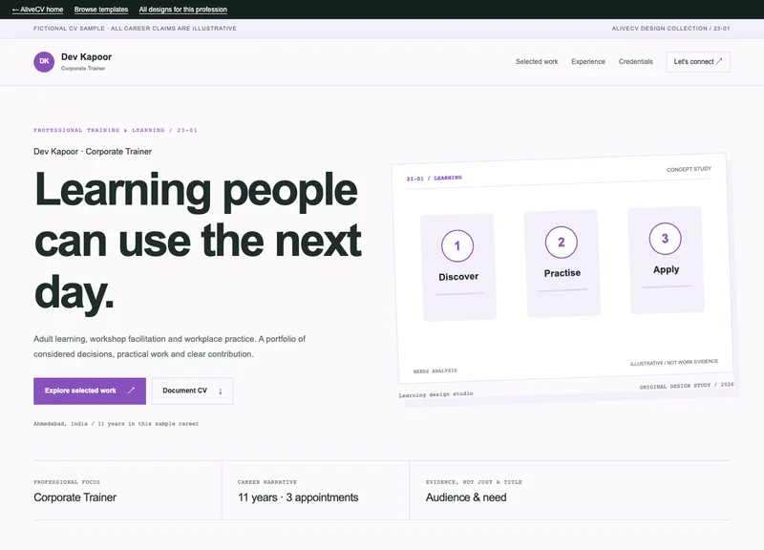Screen dimensions: 764x550
Task: Click the step 2 circle for Practise
Action: (562, 243)
